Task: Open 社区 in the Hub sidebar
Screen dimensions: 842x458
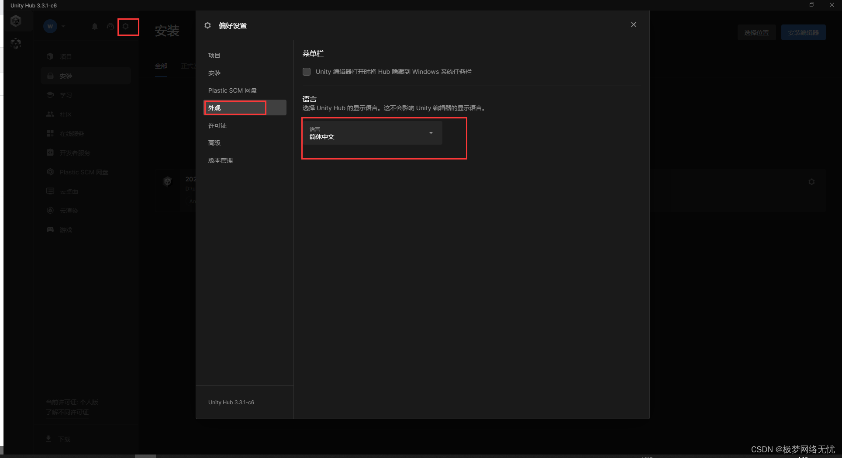Action: click(x=86, y=114)
